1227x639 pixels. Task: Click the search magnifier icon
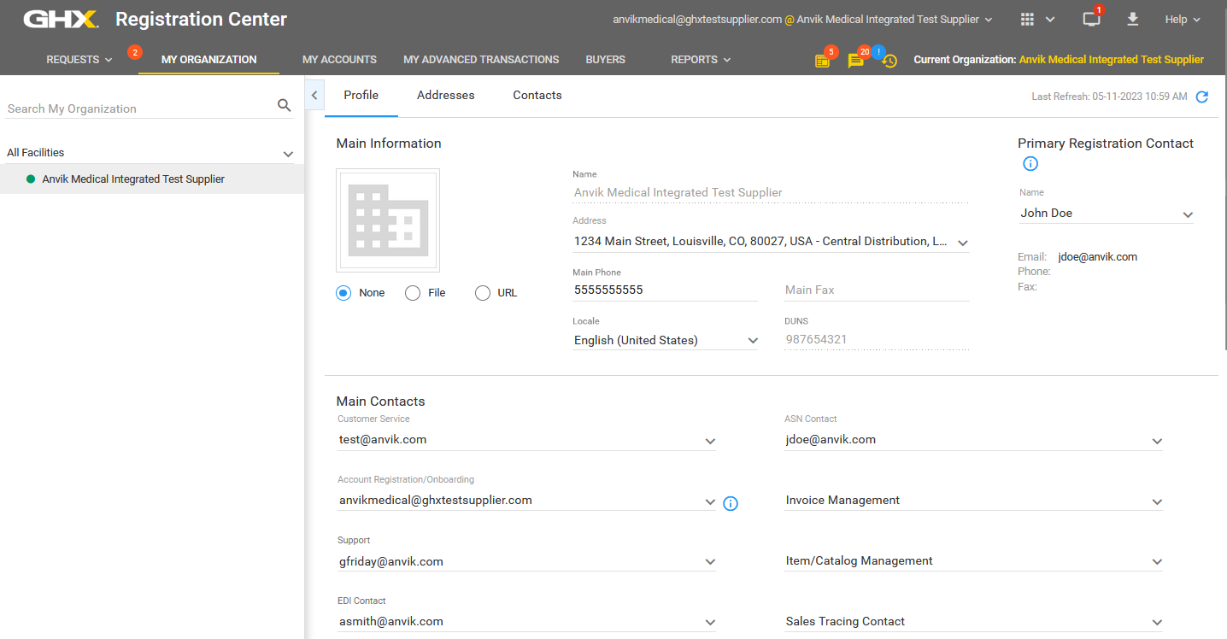pos(285,106)
